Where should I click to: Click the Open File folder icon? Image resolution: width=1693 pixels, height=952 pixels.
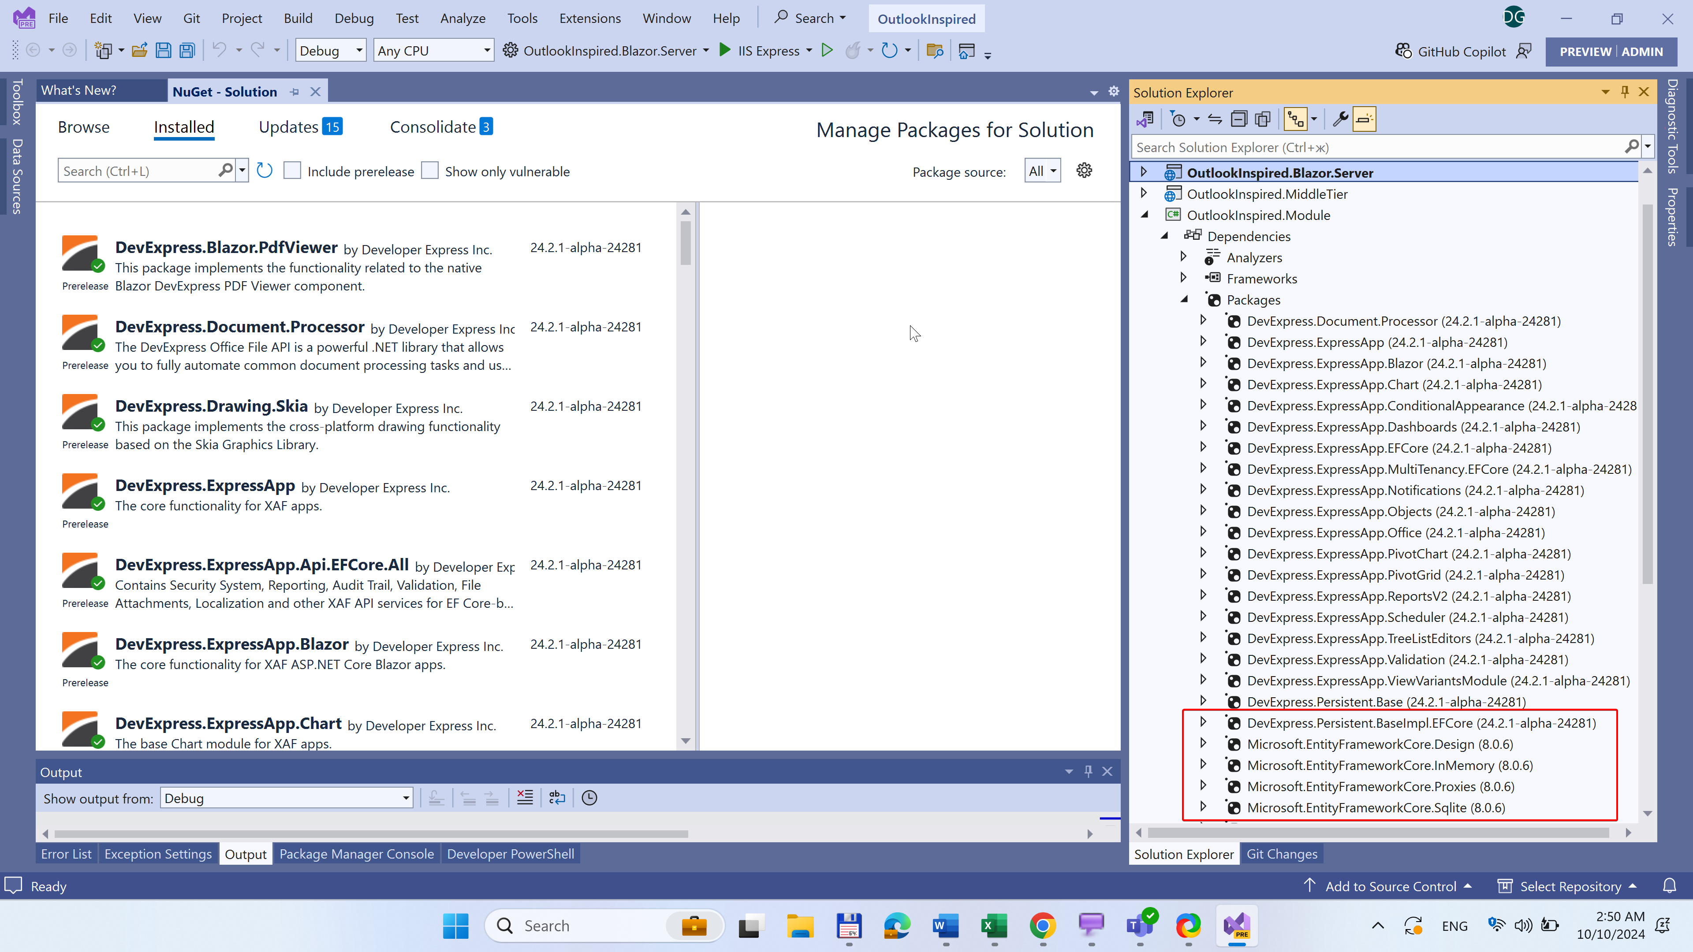[139, 51]
